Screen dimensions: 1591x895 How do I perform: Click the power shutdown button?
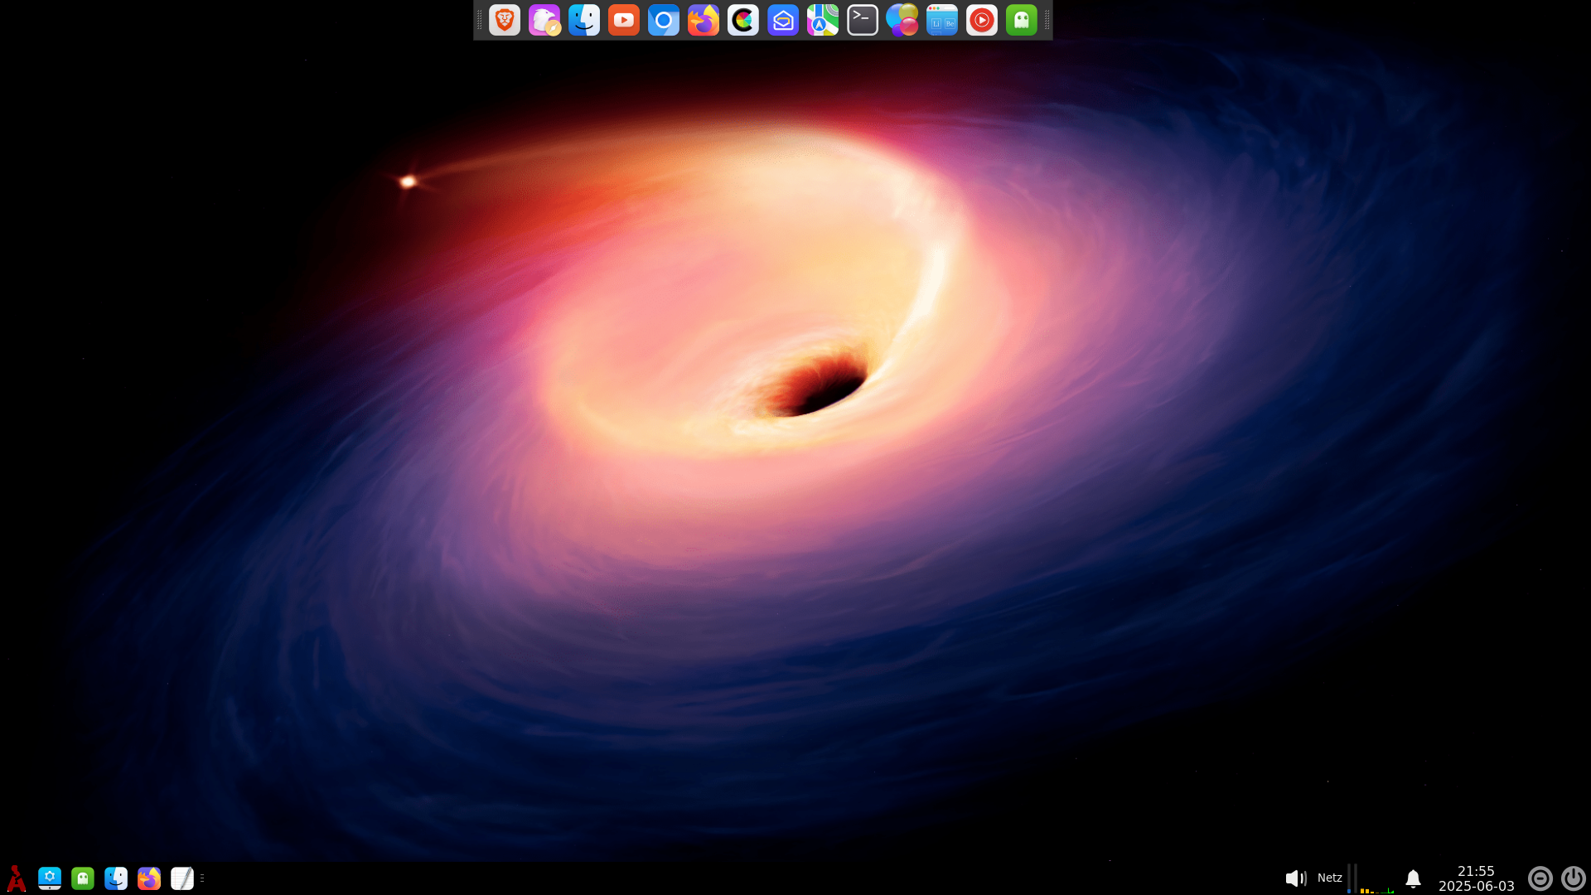(1573, 878)
